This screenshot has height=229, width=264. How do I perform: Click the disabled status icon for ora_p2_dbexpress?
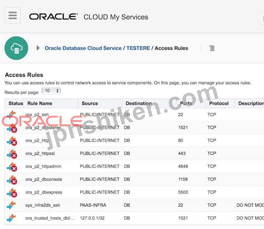click(x=11, y=193)
